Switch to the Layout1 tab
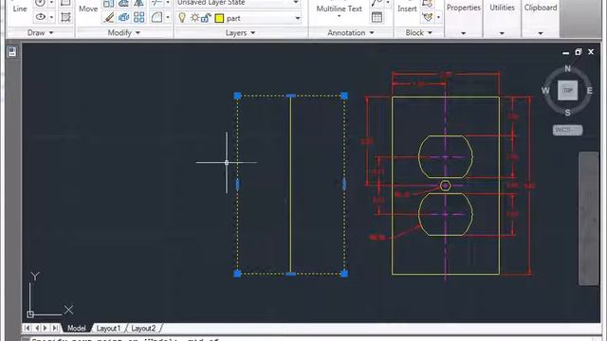This screenshot has width=607, height=341. click(108, 329)
